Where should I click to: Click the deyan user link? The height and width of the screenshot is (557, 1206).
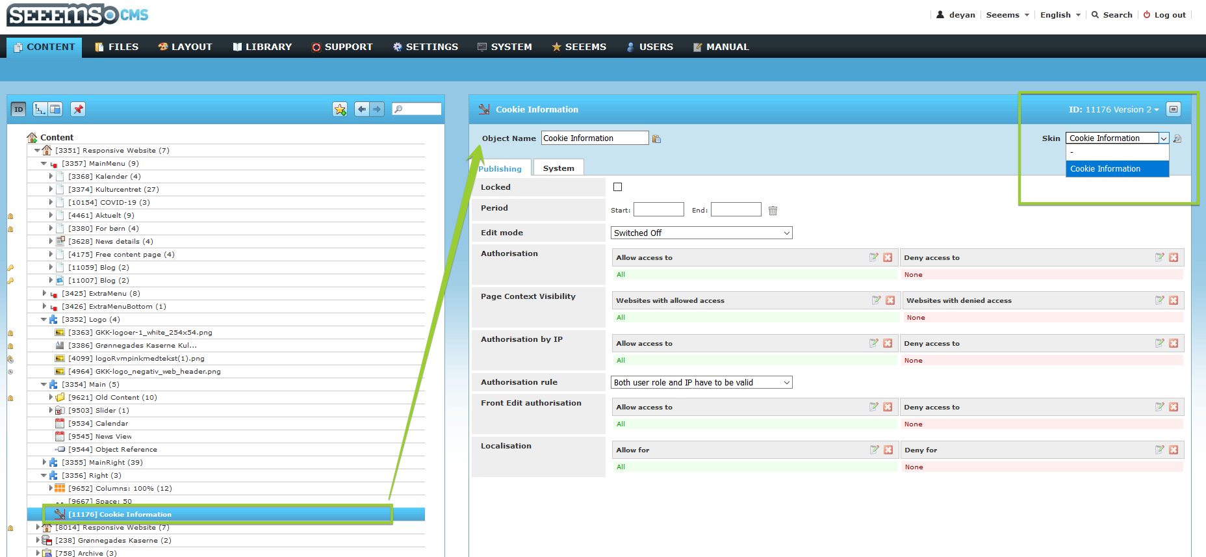click(956, 15)
